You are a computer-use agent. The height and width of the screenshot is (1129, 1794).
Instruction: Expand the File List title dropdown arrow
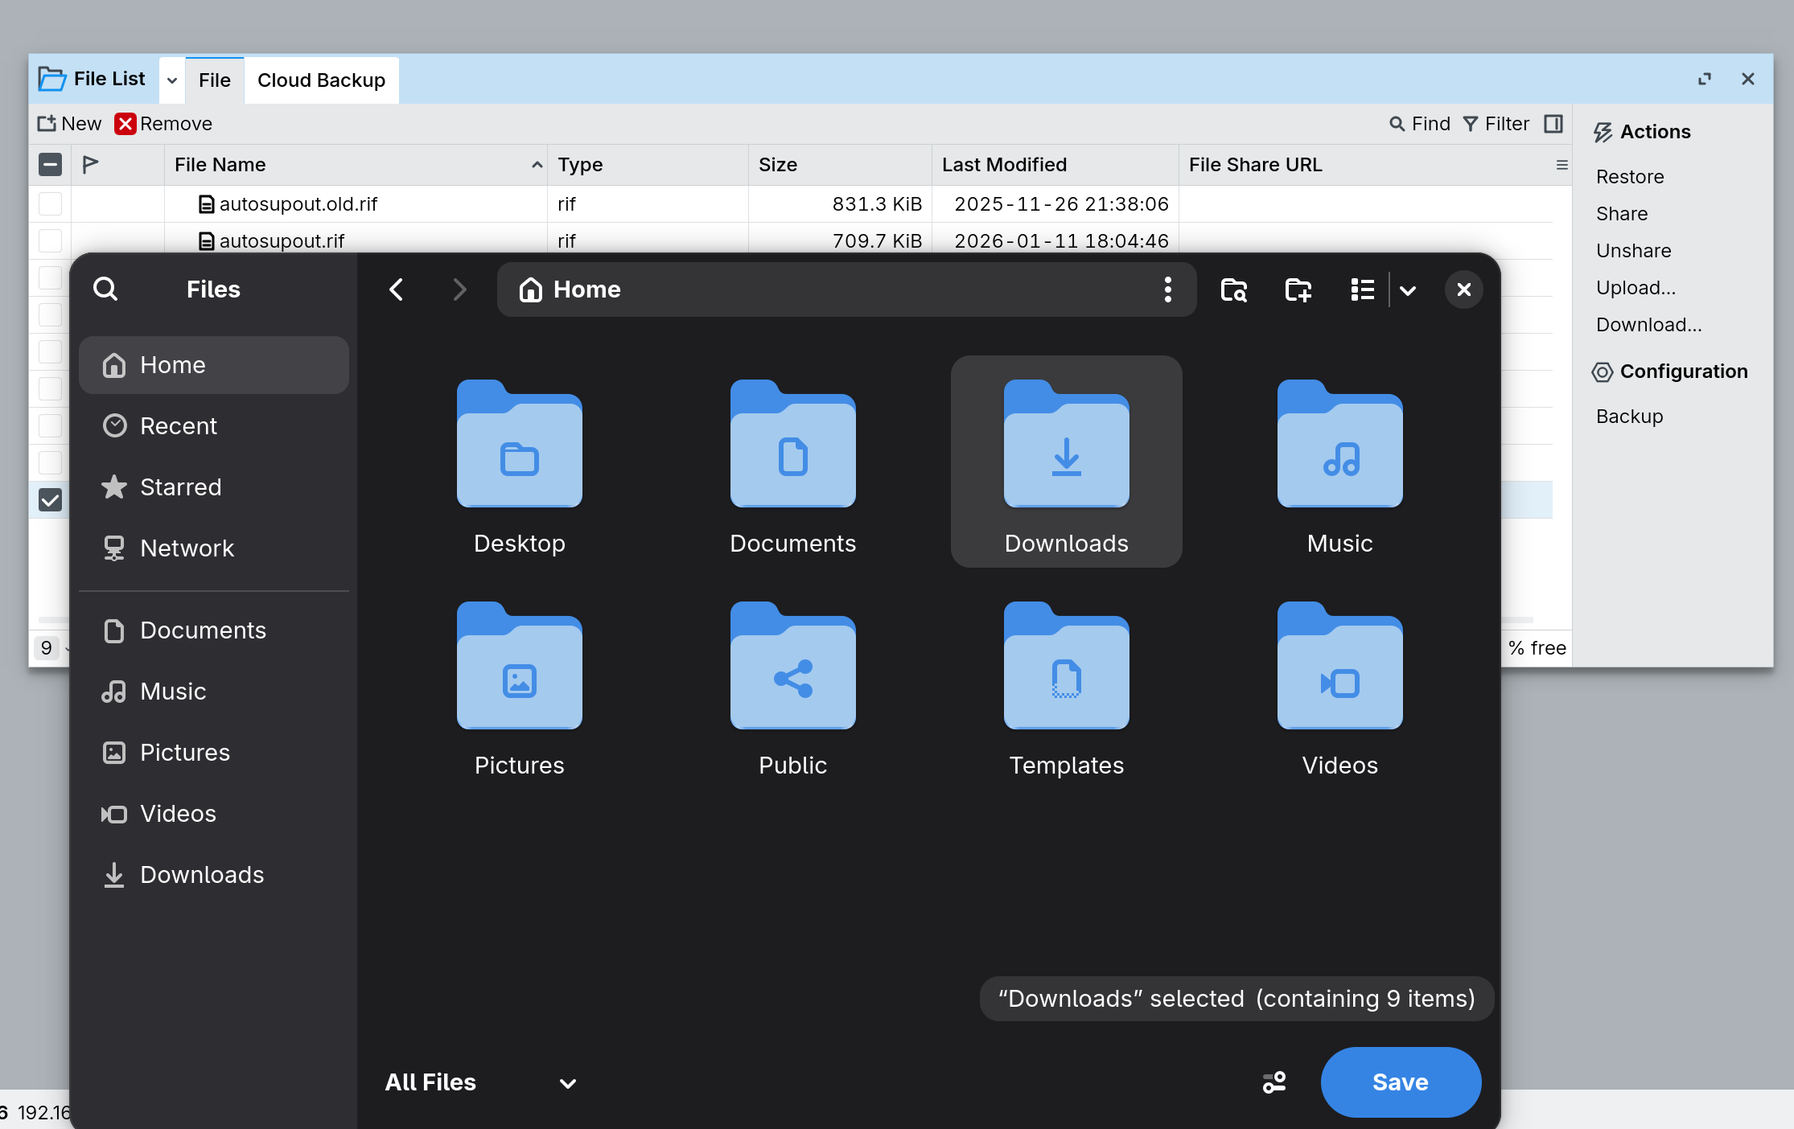coord(172,80)
